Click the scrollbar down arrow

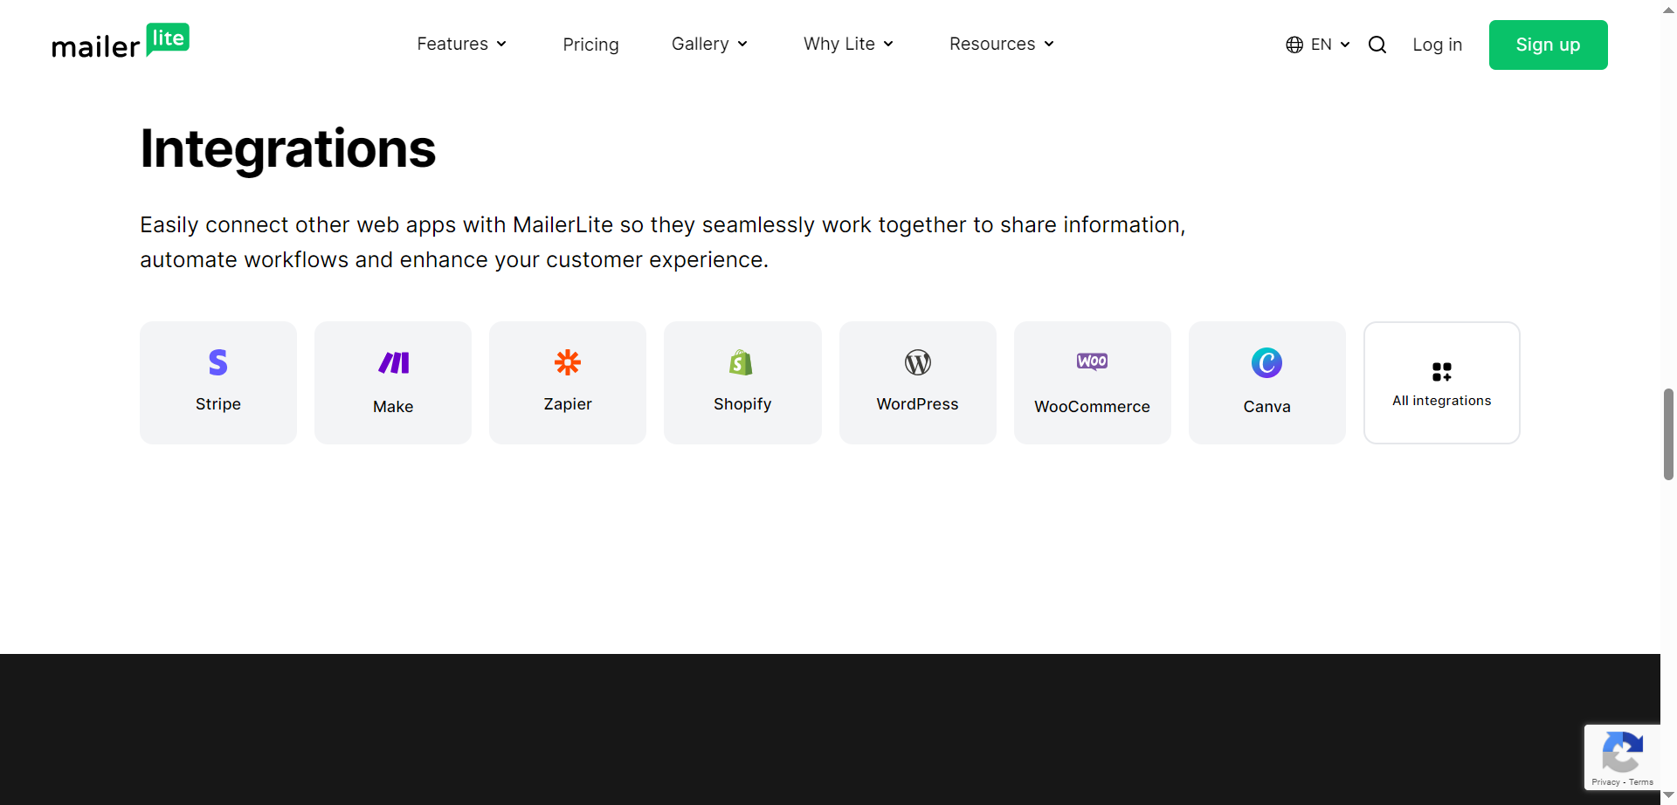1668,795
